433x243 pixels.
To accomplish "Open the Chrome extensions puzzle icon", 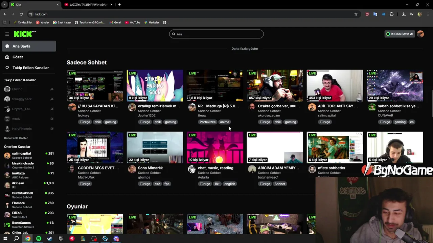I will coord(392,14).
